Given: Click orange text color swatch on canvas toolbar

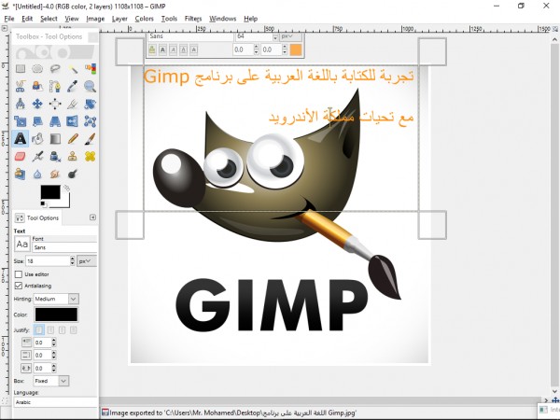Looking at the screenshot, I should 296,49.
